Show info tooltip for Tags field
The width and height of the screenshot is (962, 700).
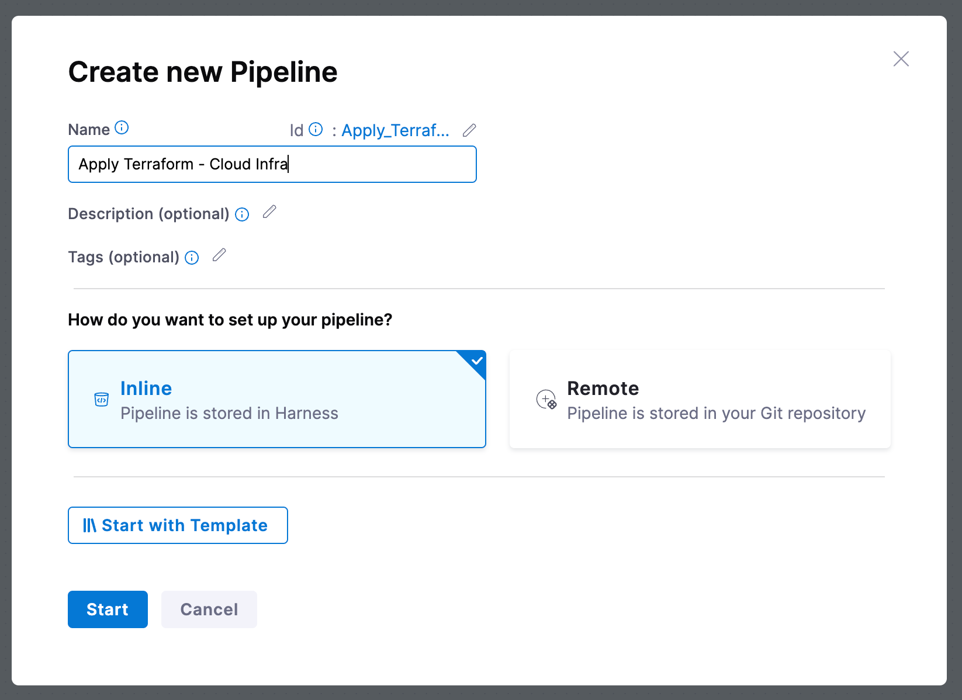point(192,258)
